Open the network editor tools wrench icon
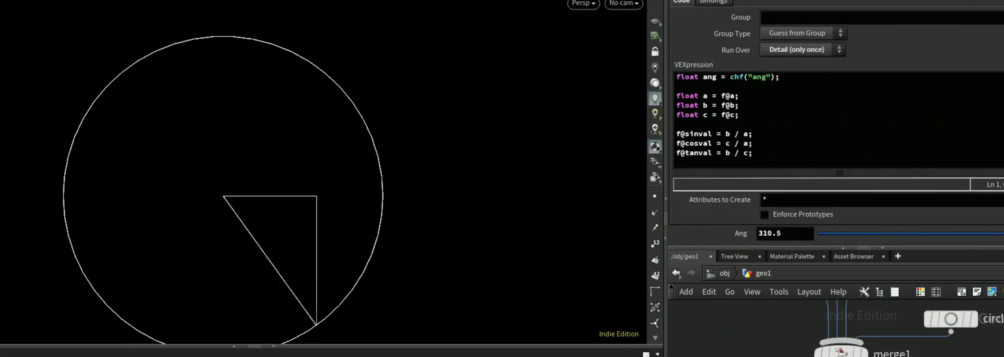The height and width of the screenshot is (357, 1004). point(864,292)
